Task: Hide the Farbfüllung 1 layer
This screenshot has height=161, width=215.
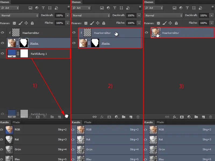Action: coord(2,53)
